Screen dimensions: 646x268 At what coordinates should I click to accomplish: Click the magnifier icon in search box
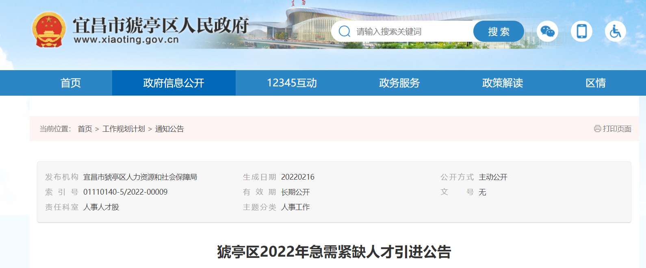click(x=345, y=31)
